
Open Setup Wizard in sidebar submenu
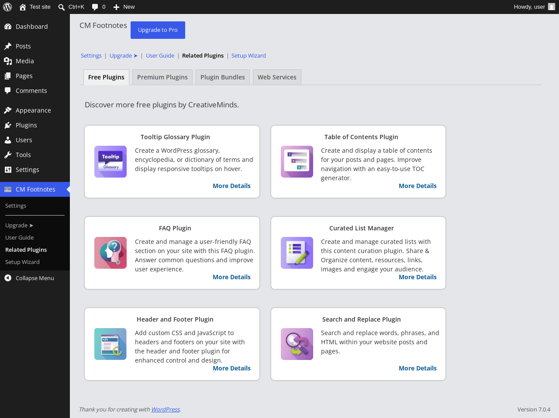(22, 262)
